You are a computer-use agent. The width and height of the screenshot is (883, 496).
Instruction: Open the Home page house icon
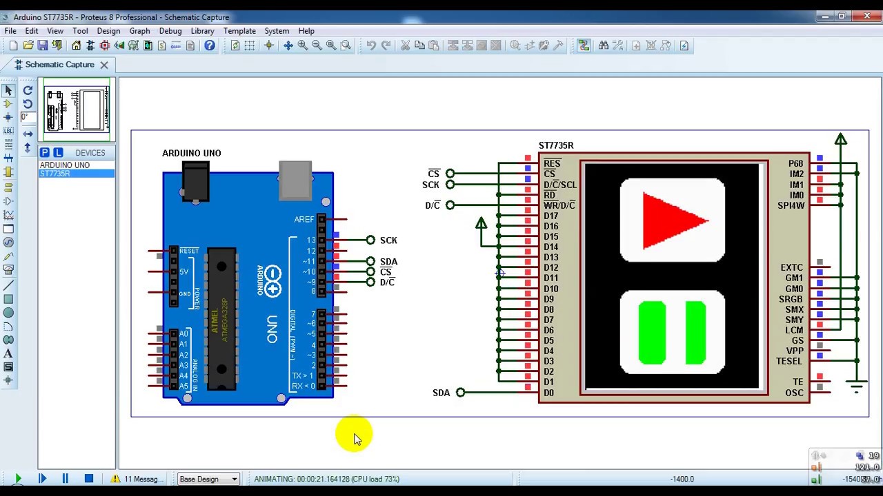tap(76, 45)
